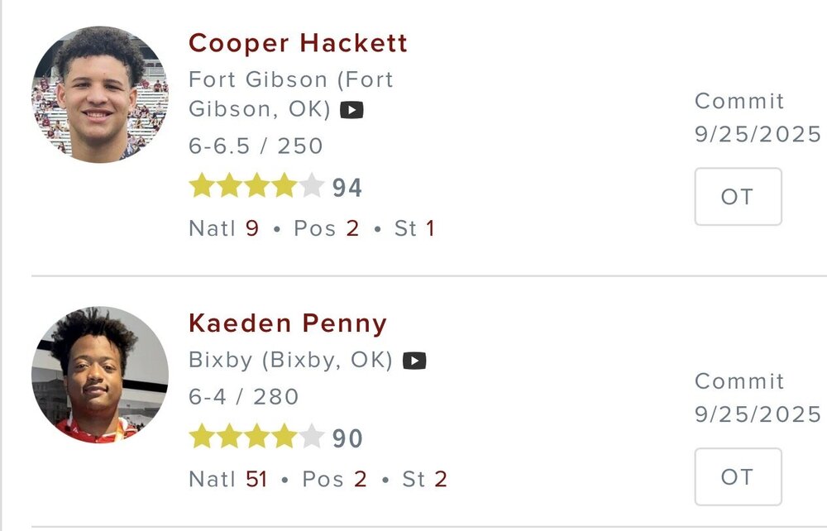
Task: Click Cooper Hackett's profile photo
Action: [99, 93]
